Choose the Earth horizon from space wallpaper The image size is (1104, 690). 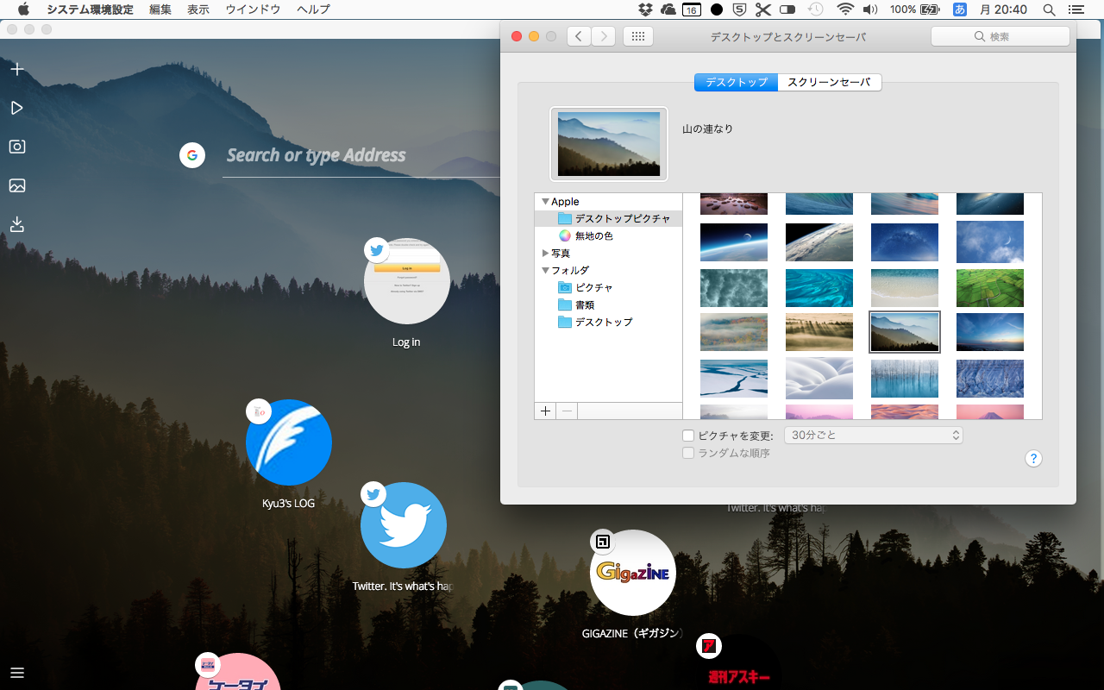coord(734,242)
